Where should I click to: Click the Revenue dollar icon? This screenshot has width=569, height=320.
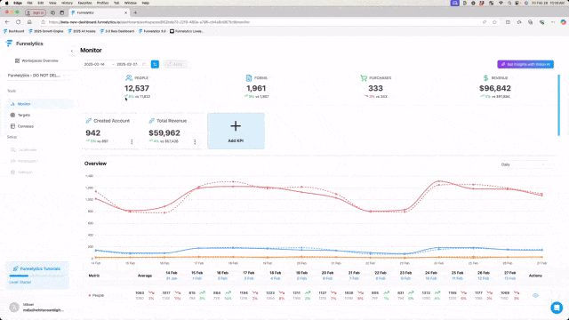[486, 78]
